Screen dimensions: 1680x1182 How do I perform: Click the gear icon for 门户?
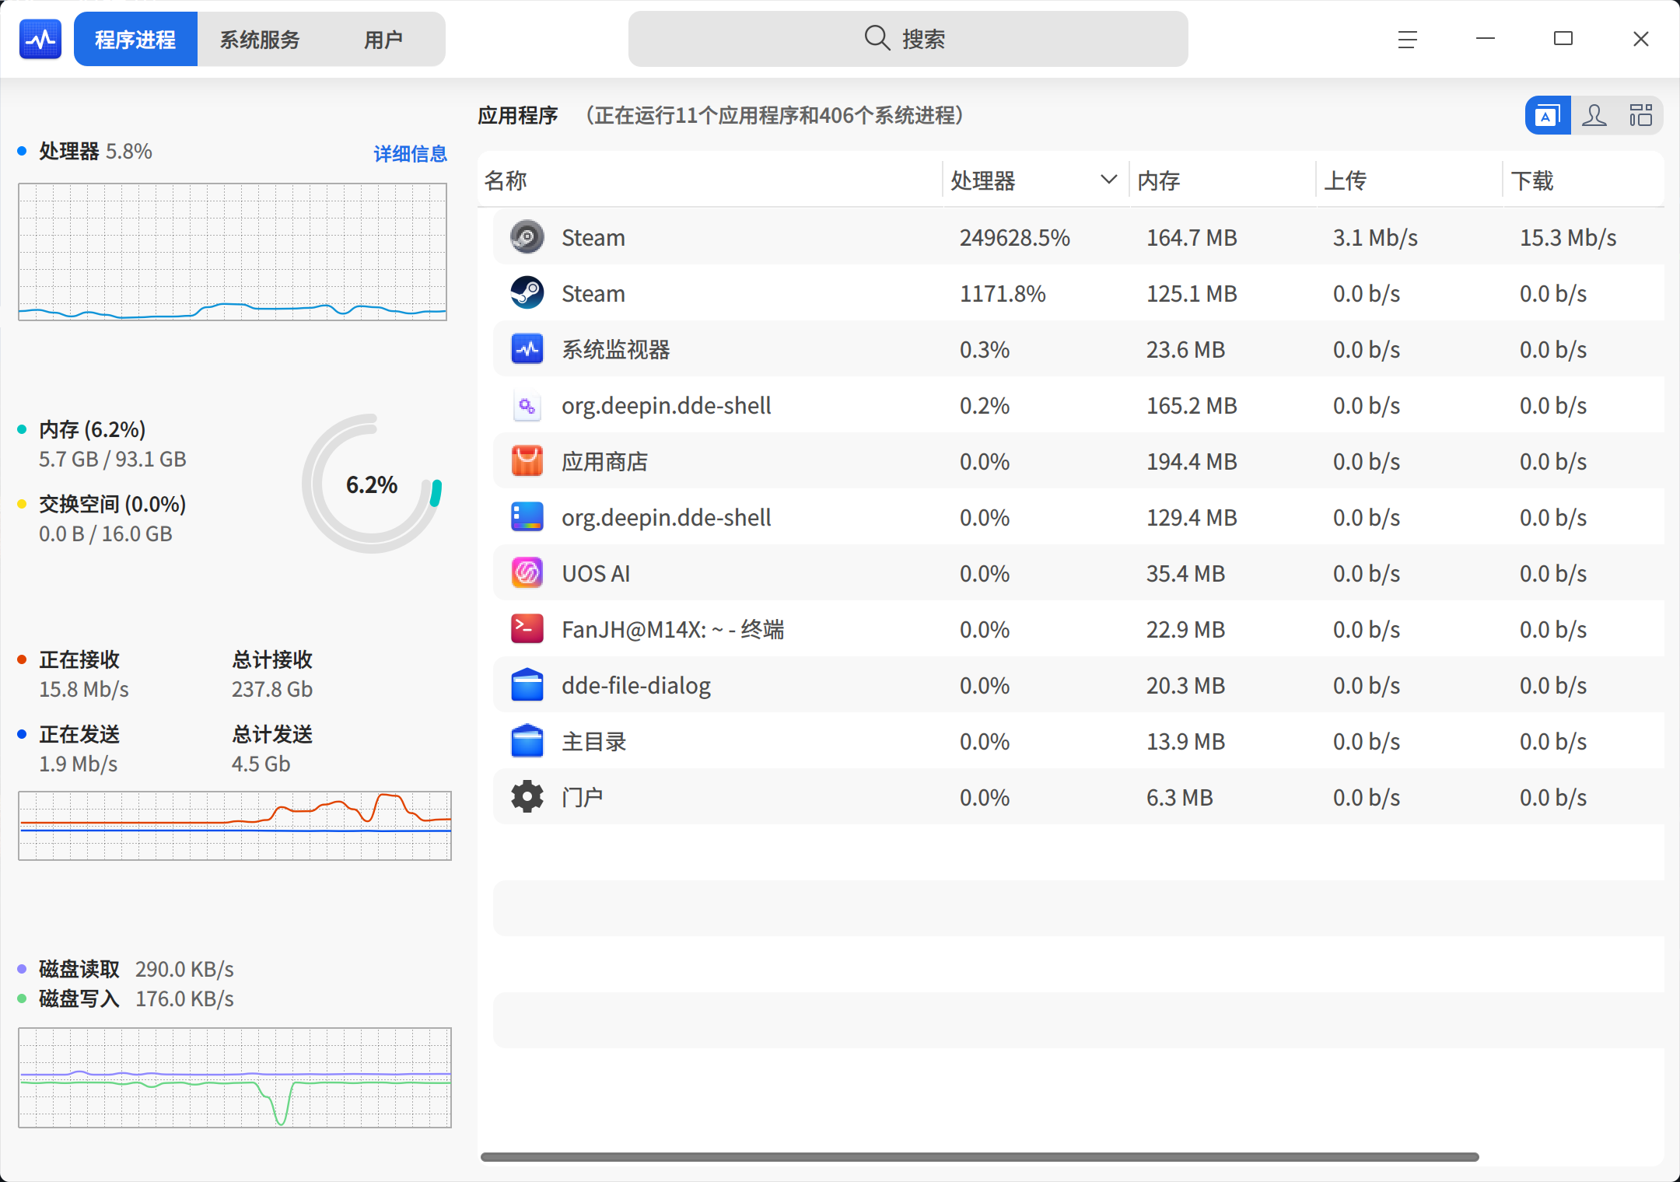[527, 797]
